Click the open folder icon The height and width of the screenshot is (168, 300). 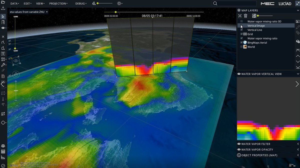click(3, 2)
